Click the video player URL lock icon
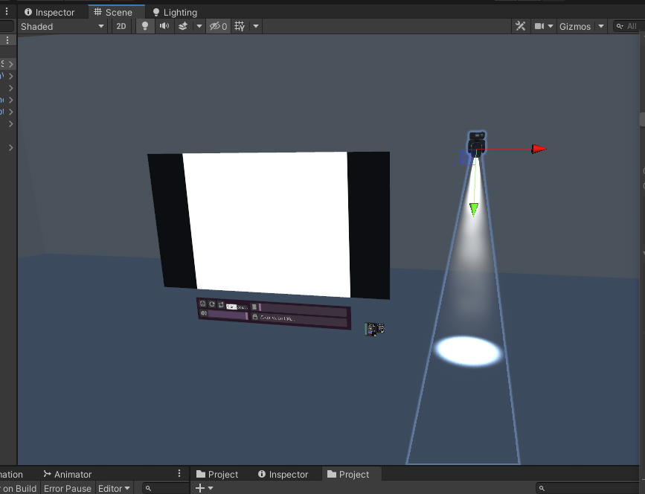 pyautogui.click(x=254, y=317)
